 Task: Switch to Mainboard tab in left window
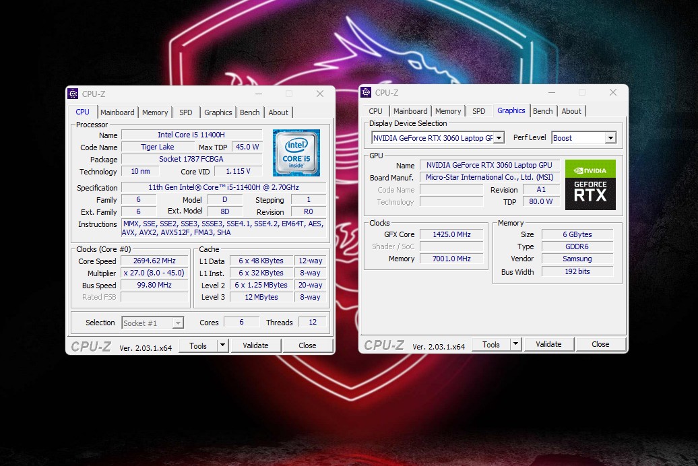(x=117, y=112)
